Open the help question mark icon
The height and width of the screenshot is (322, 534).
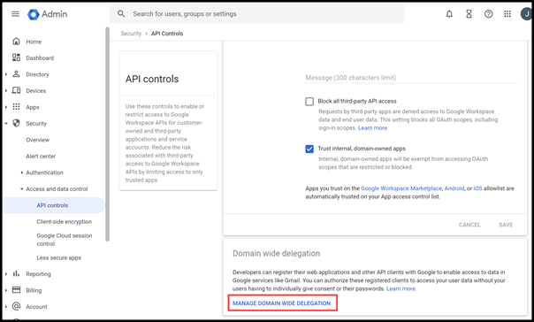(x=488, y=14)
